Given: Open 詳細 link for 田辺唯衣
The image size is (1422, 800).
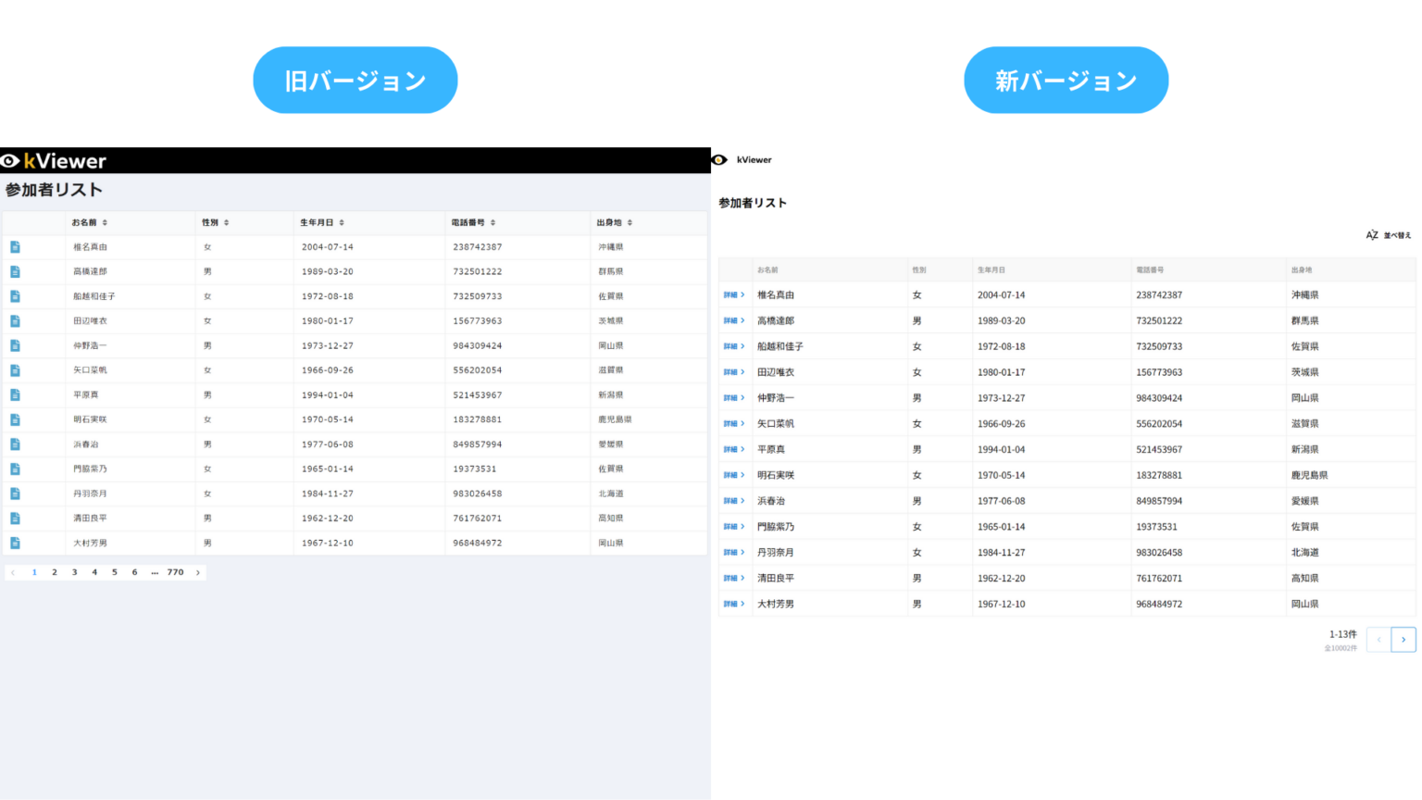Looking at the screenshot, I should pyautogui.click(x=734, y=372).
